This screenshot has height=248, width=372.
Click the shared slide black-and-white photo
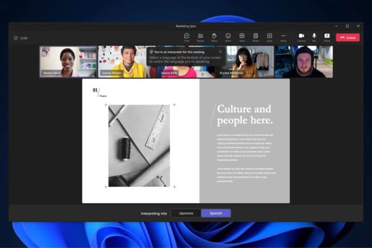pyautogui.click(x=139, y=146)
